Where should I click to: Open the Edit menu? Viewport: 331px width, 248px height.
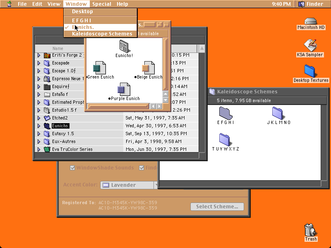coord(37,4)
